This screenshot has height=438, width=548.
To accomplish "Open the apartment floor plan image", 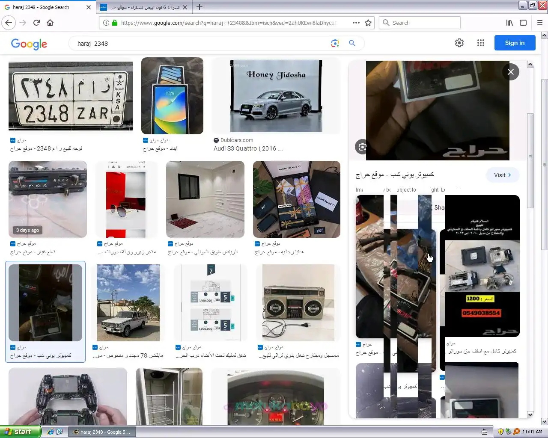I will click(211, 303).
